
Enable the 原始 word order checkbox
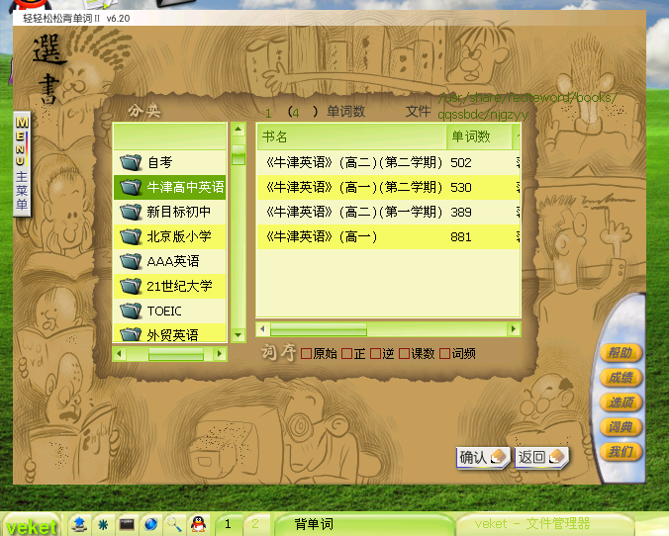coord(306,354)
